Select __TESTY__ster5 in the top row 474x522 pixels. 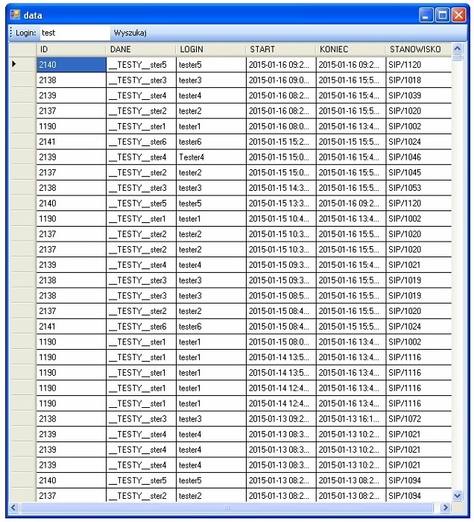[x=141, y=65]
